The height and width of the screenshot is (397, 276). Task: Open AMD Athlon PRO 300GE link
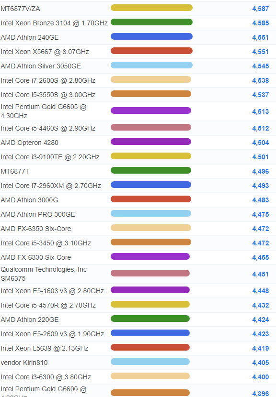[x=38, y=214]
